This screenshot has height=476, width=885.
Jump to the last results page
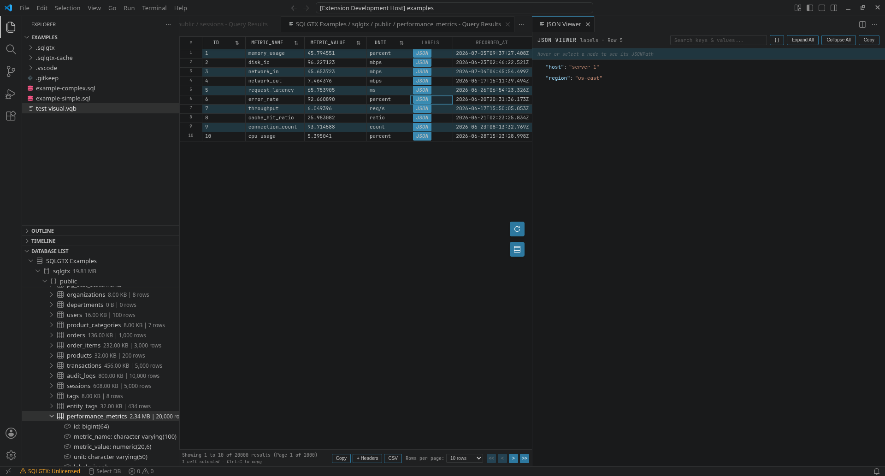click(x=525, y=458)
